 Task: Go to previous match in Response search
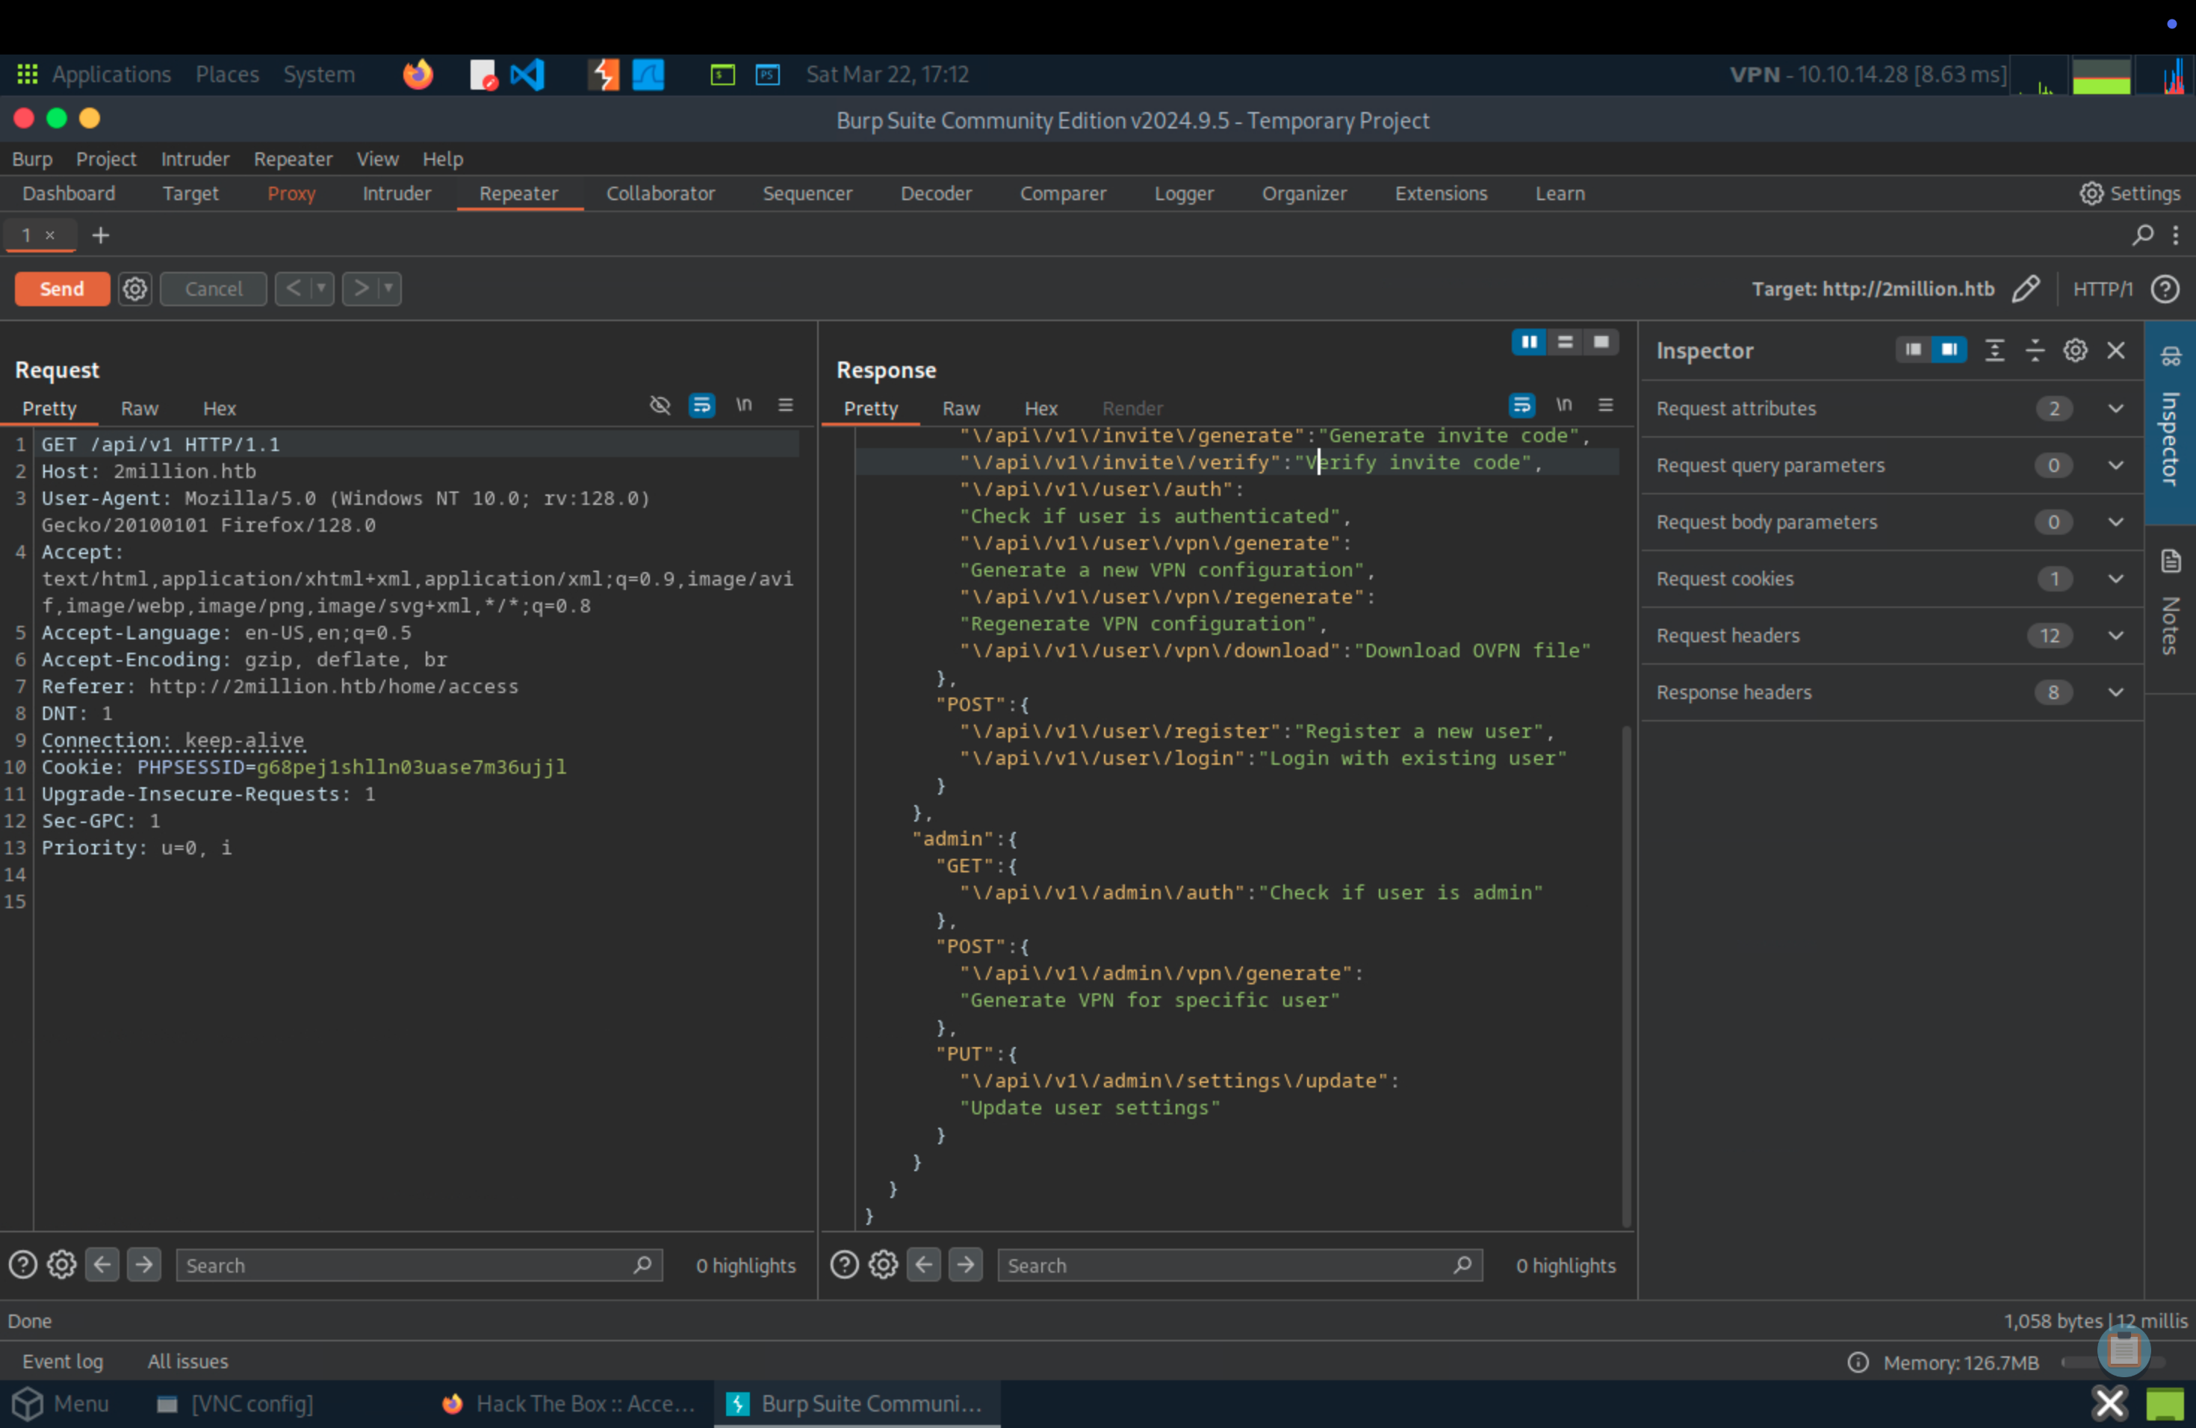coord(924,1264)
